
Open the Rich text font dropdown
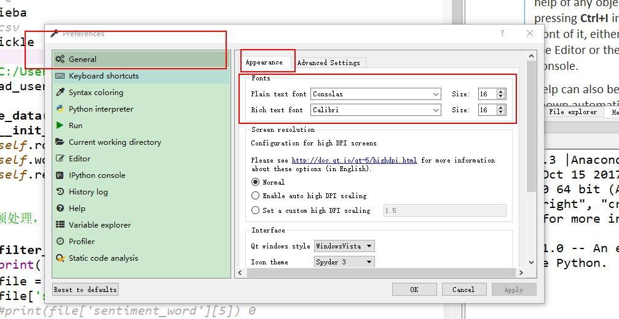tap(376, 110)
